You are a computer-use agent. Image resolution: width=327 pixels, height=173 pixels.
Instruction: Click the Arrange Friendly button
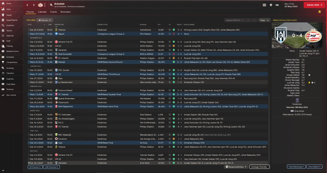click(259, 167)
